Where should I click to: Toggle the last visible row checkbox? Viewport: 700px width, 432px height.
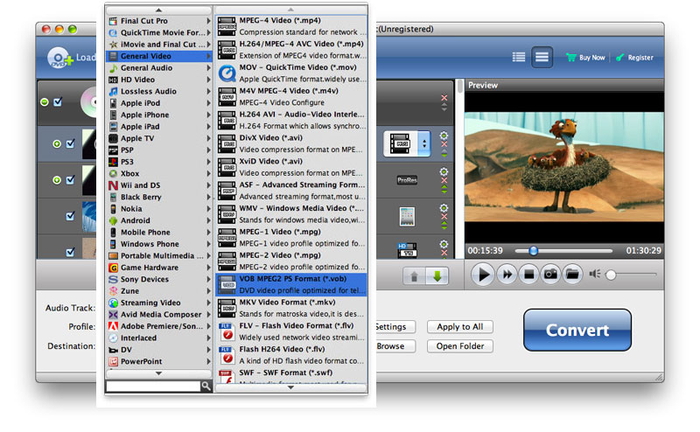[71, 251]
